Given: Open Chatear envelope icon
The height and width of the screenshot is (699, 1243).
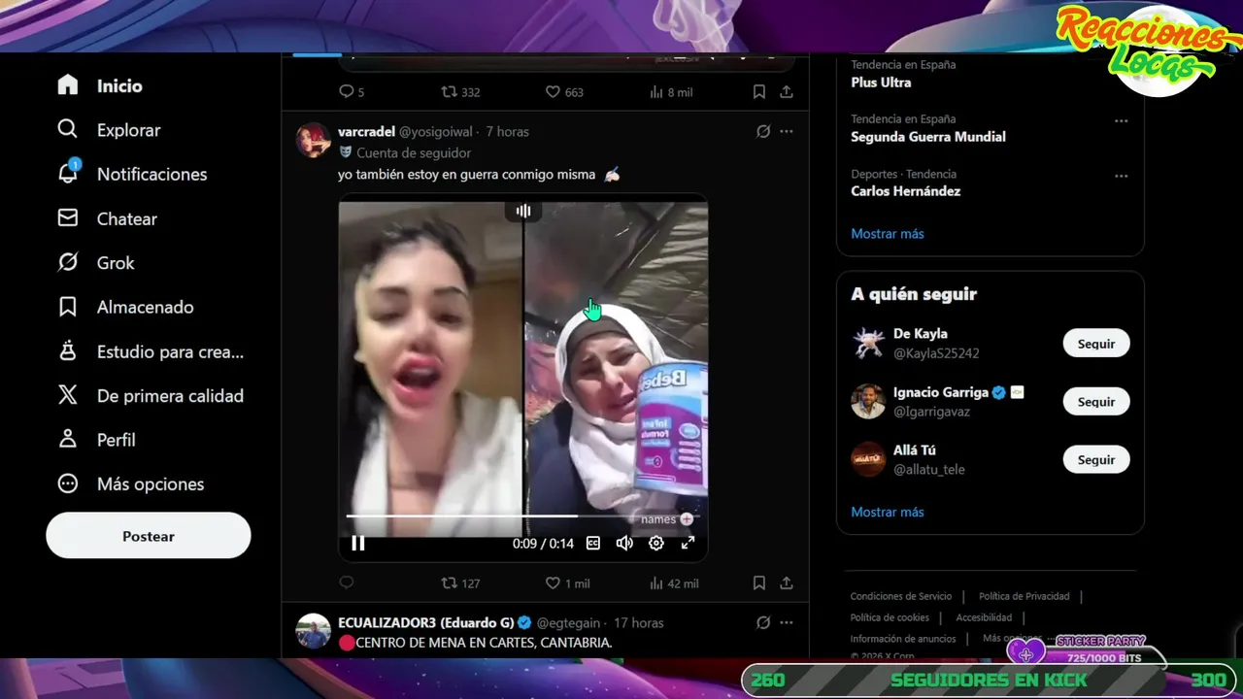Looking at the screenshot, I should pos(67,218).
